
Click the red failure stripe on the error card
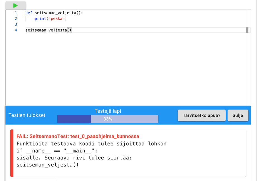click(12, 153)
